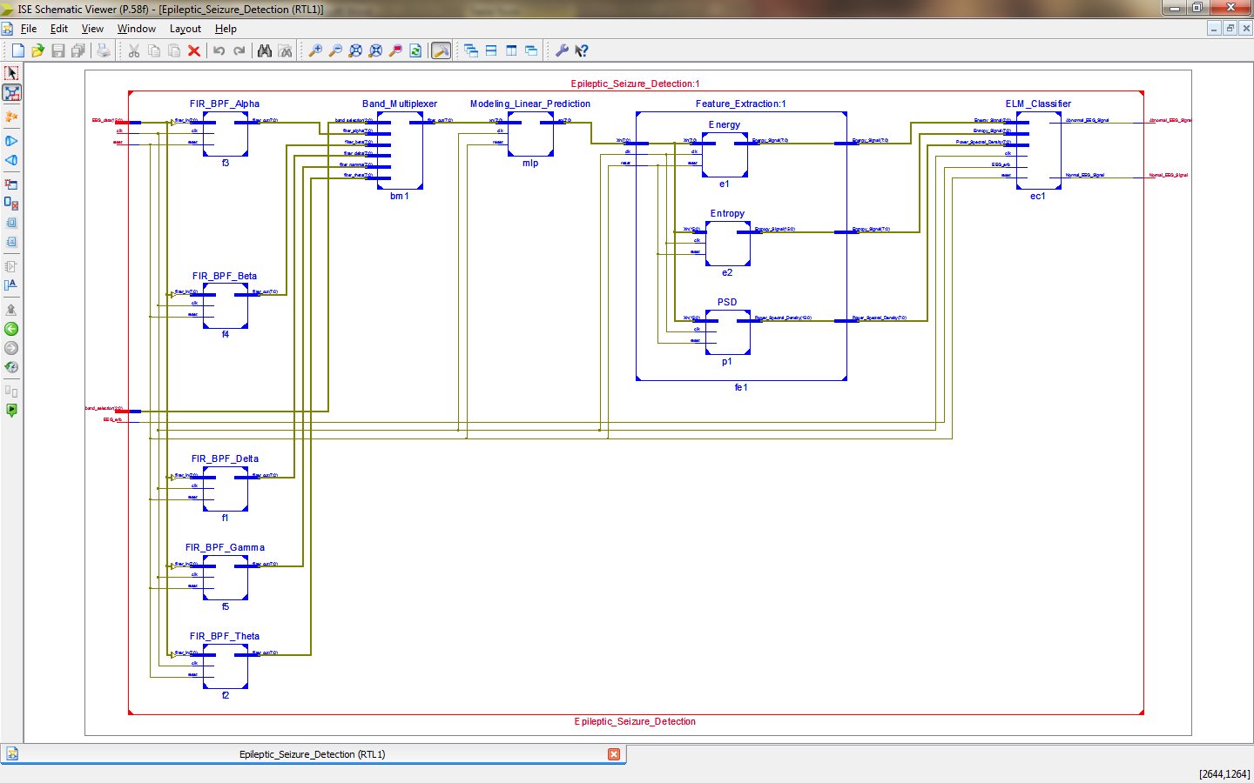Toggle the active net-selection tool in the sidebar
Image resolution: width=1254 pixels, height=783 pixels.
click(x=11, y=92)
